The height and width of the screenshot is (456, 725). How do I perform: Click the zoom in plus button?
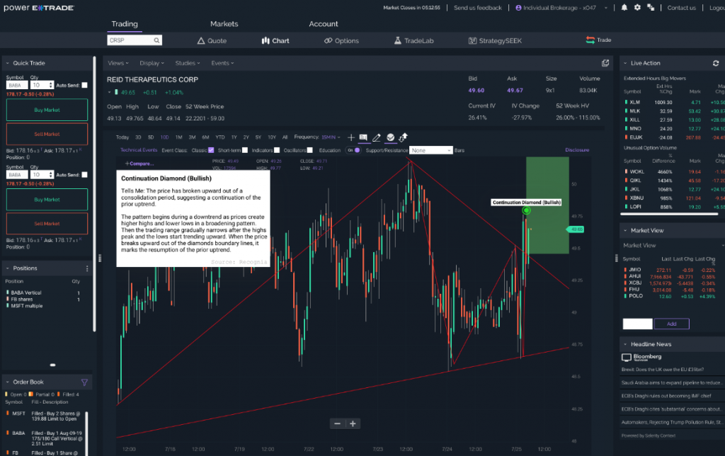point(353,423)
